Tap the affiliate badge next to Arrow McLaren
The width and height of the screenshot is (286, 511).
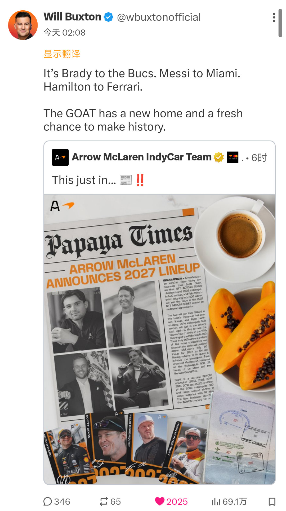[233, 157]
